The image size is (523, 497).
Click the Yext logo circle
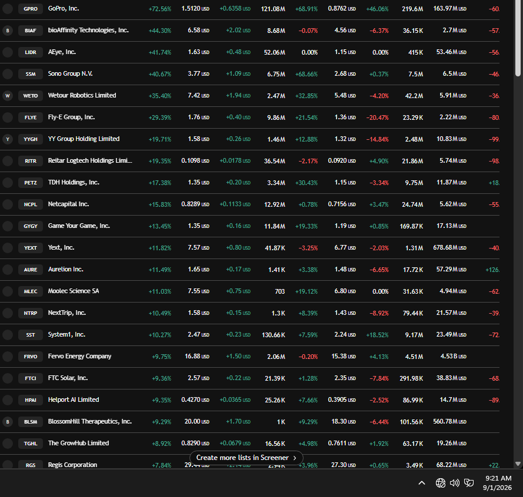[8, 248]
